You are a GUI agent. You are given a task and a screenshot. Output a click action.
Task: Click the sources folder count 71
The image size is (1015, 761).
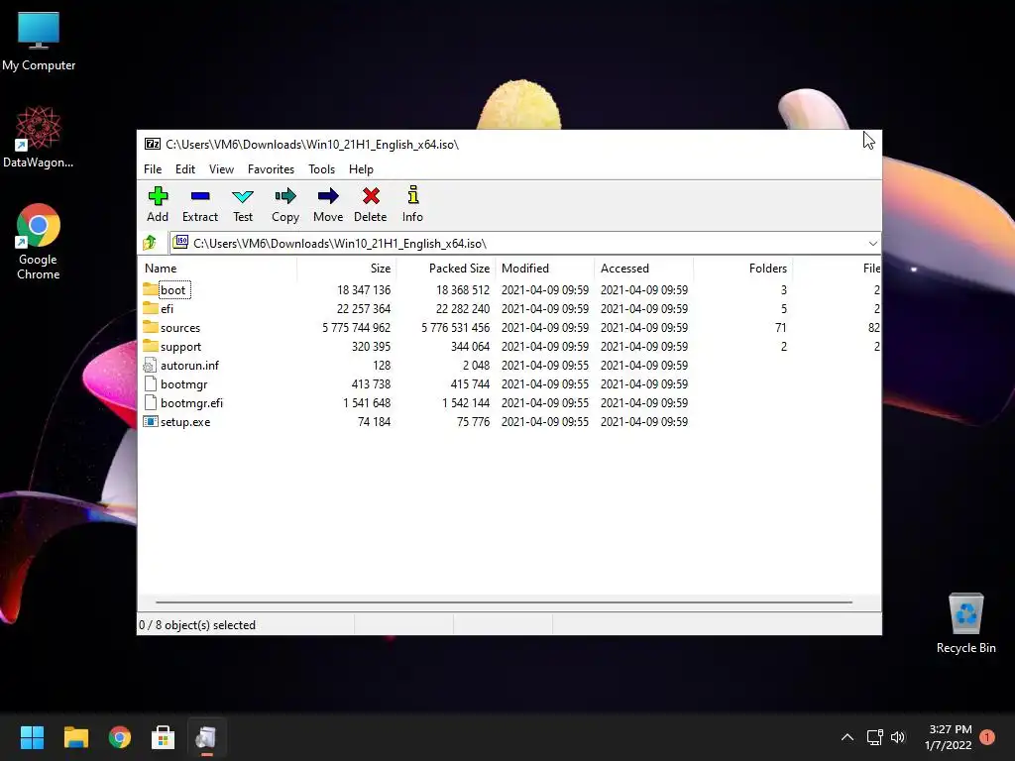[x=781, y=327]
